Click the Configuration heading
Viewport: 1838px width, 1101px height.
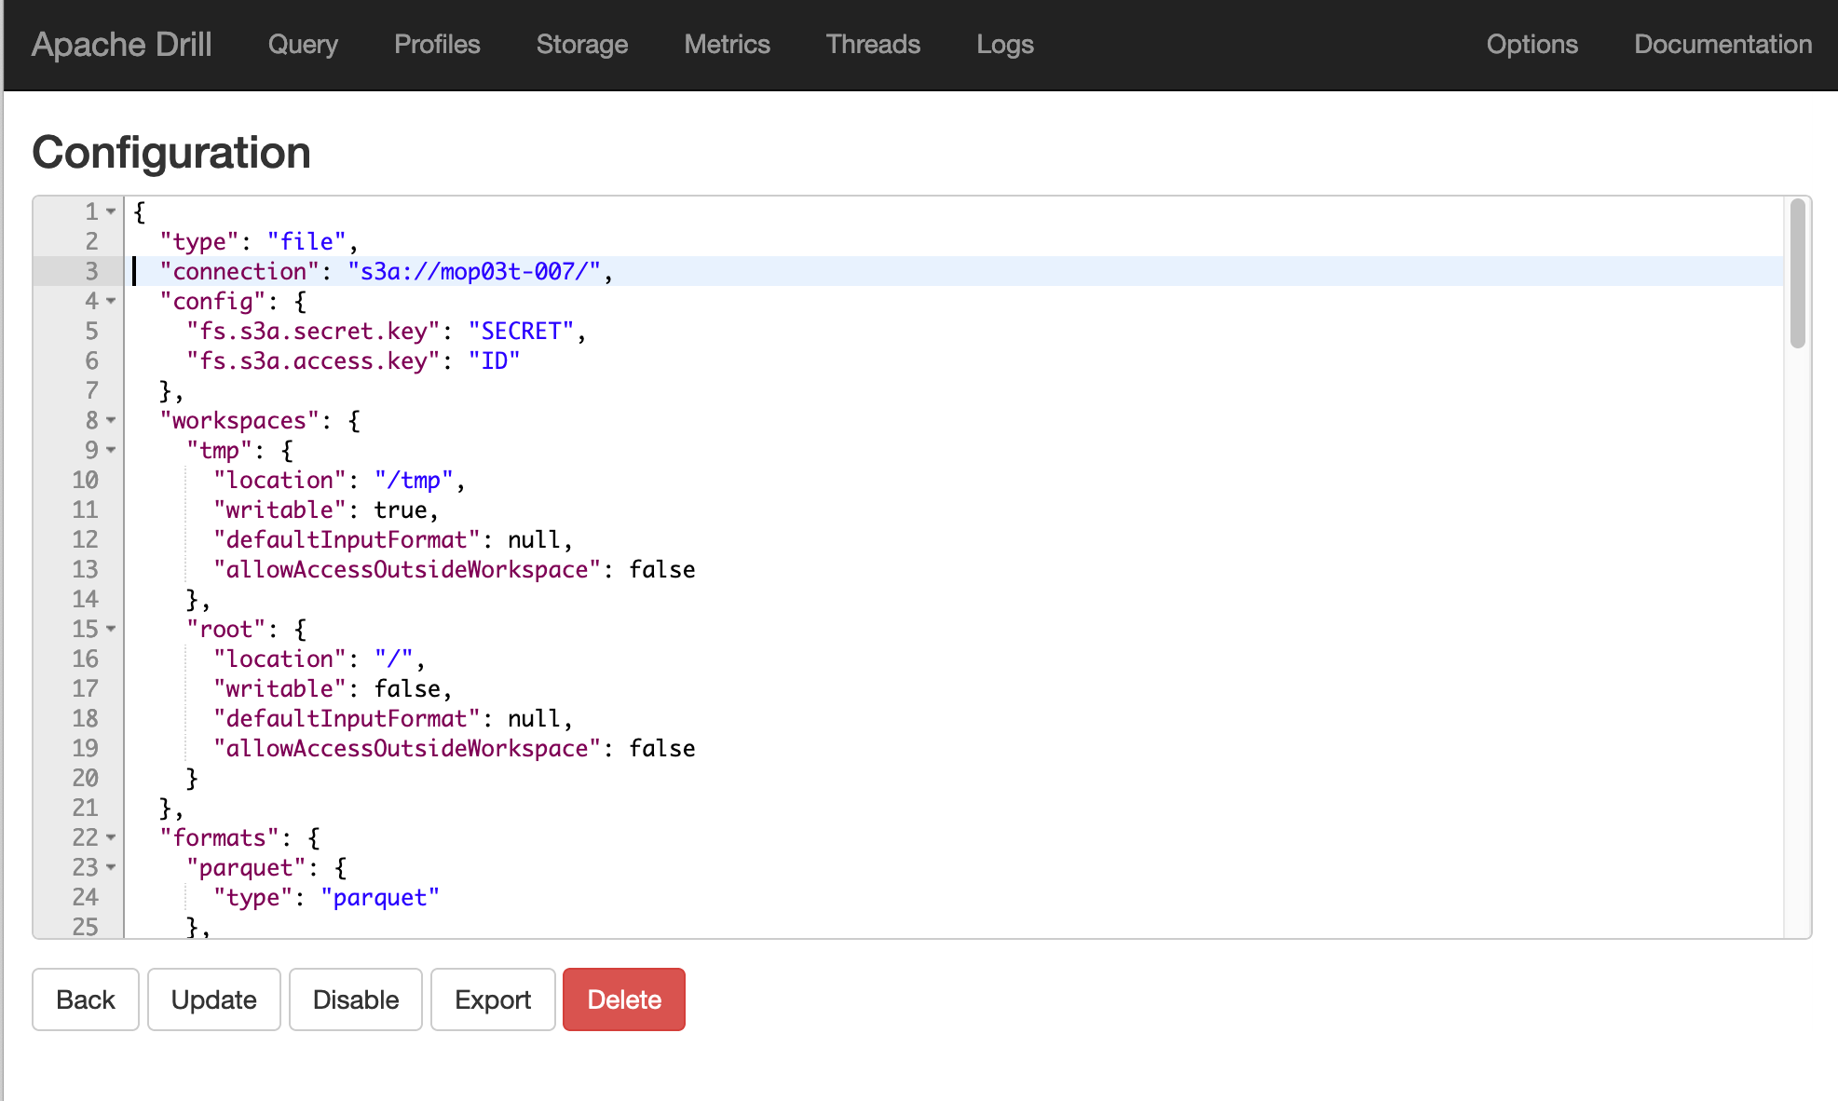[171, 152]
